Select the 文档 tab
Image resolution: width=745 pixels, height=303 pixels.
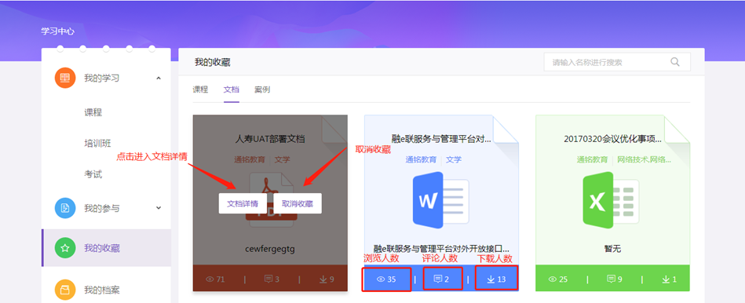[x=232, y=89]
